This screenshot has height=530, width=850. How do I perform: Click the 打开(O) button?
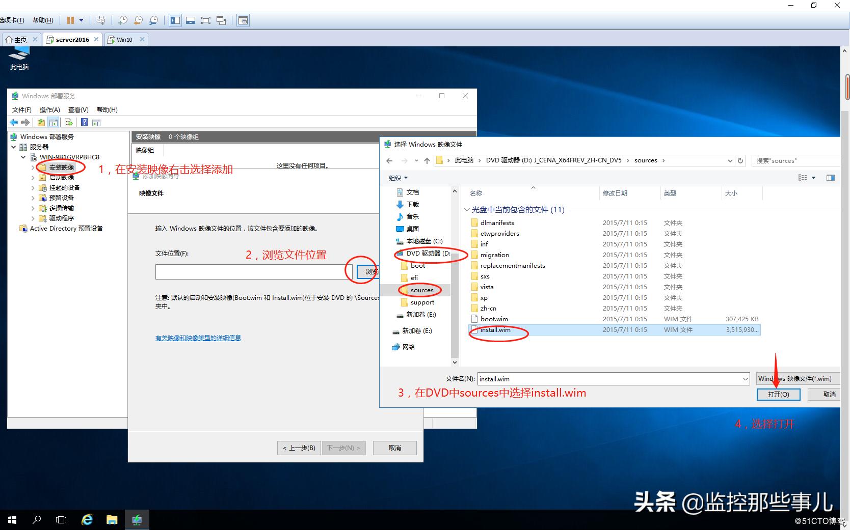coord(778,394)
